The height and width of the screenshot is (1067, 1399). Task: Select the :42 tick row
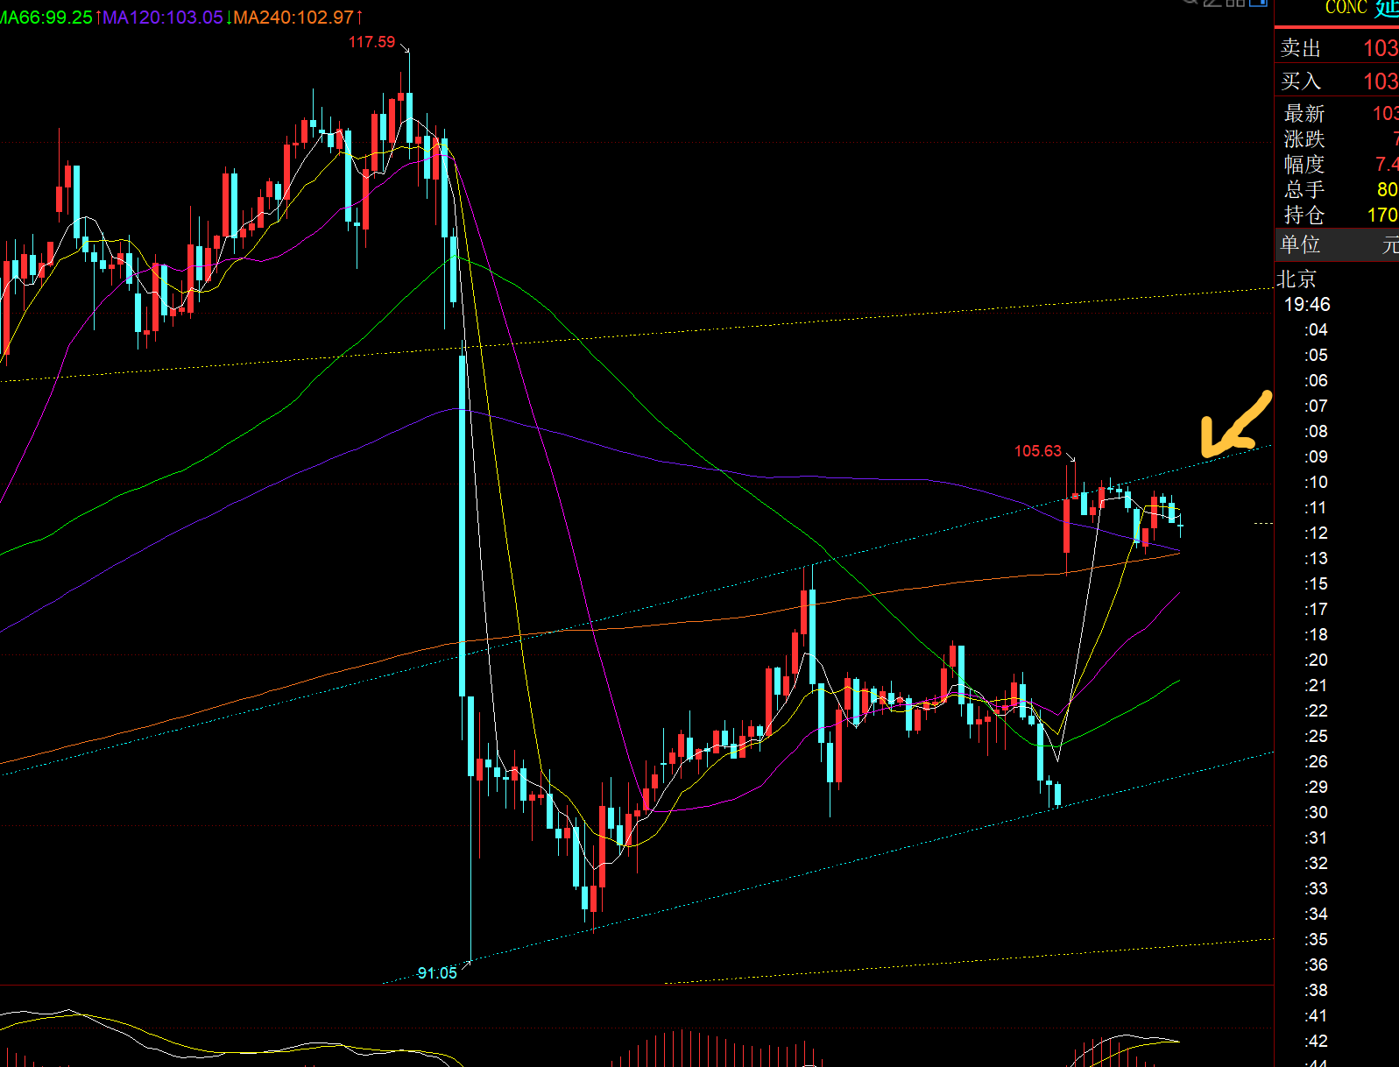pos(1316,1042)
